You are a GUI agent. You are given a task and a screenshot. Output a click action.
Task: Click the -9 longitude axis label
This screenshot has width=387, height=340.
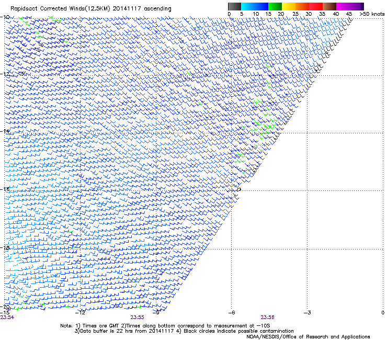pyautogui.click(x=156, y=313)
